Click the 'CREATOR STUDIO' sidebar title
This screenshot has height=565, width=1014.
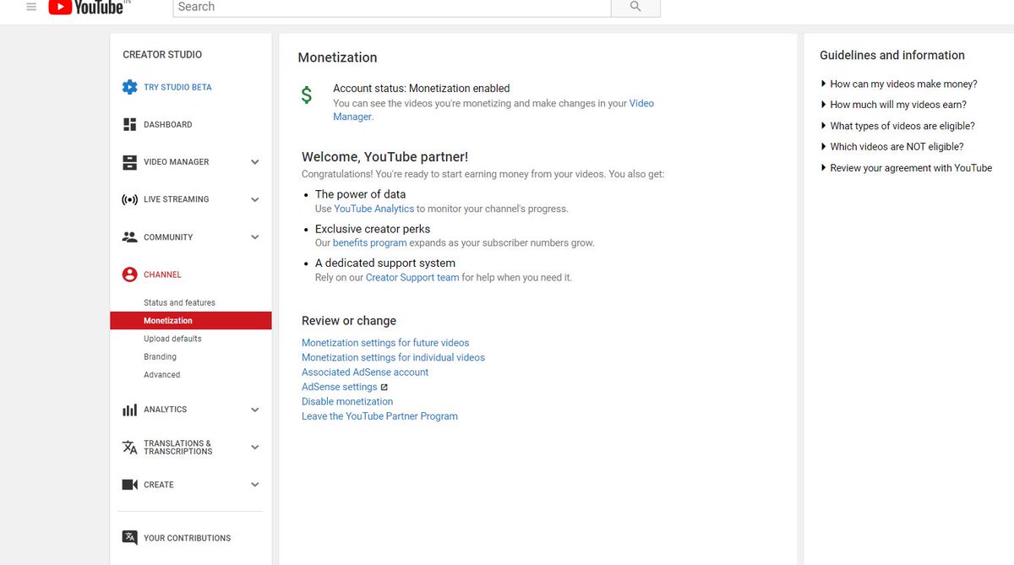pos(162,55)
